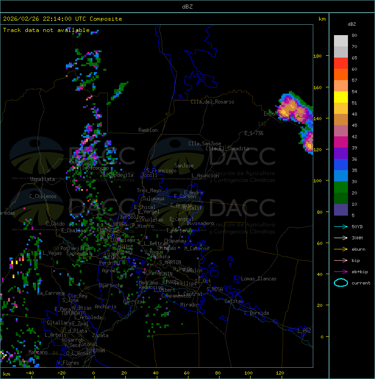Click the 'L_Asuncion' map label
The height and width of the screenshot is (379, 375).
click(x=205, y=176)
